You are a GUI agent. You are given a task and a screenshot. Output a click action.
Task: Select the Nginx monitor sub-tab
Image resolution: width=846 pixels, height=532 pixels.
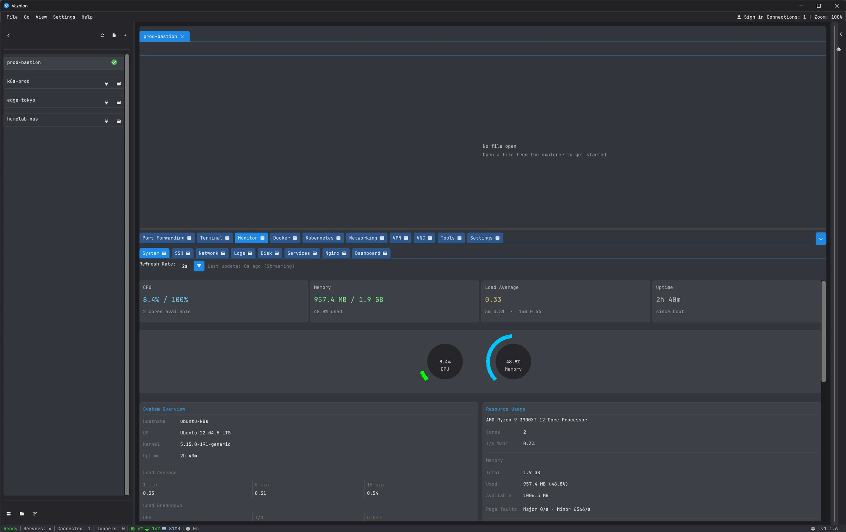click(336, 253)
